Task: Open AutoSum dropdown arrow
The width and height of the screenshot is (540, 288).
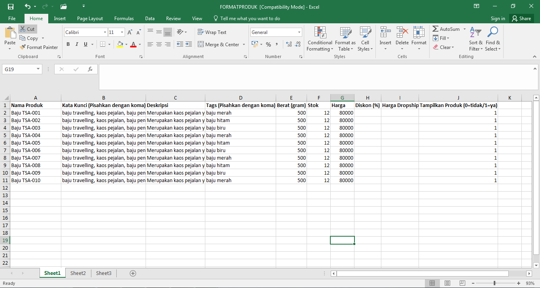Action: (x=465, y=29)
